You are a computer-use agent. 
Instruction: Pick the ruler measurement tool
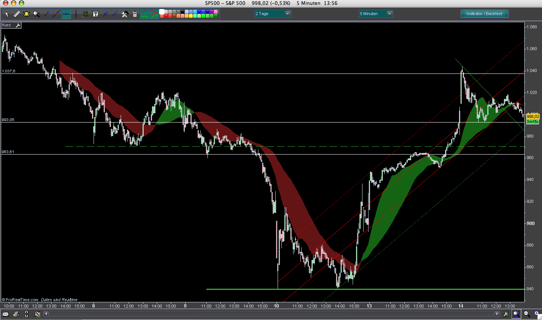[17, 14]
